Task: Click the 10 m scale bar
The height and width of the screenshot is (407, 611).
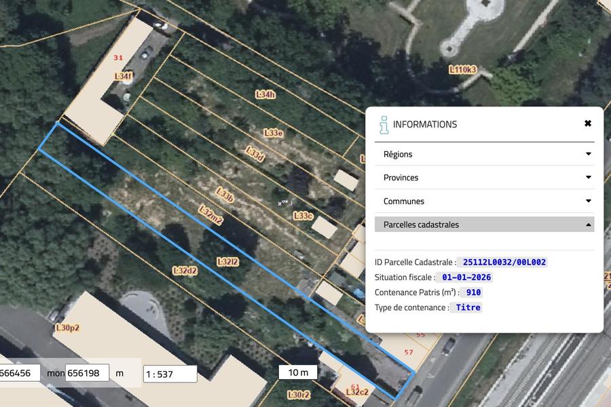Action: coord(298,372)
